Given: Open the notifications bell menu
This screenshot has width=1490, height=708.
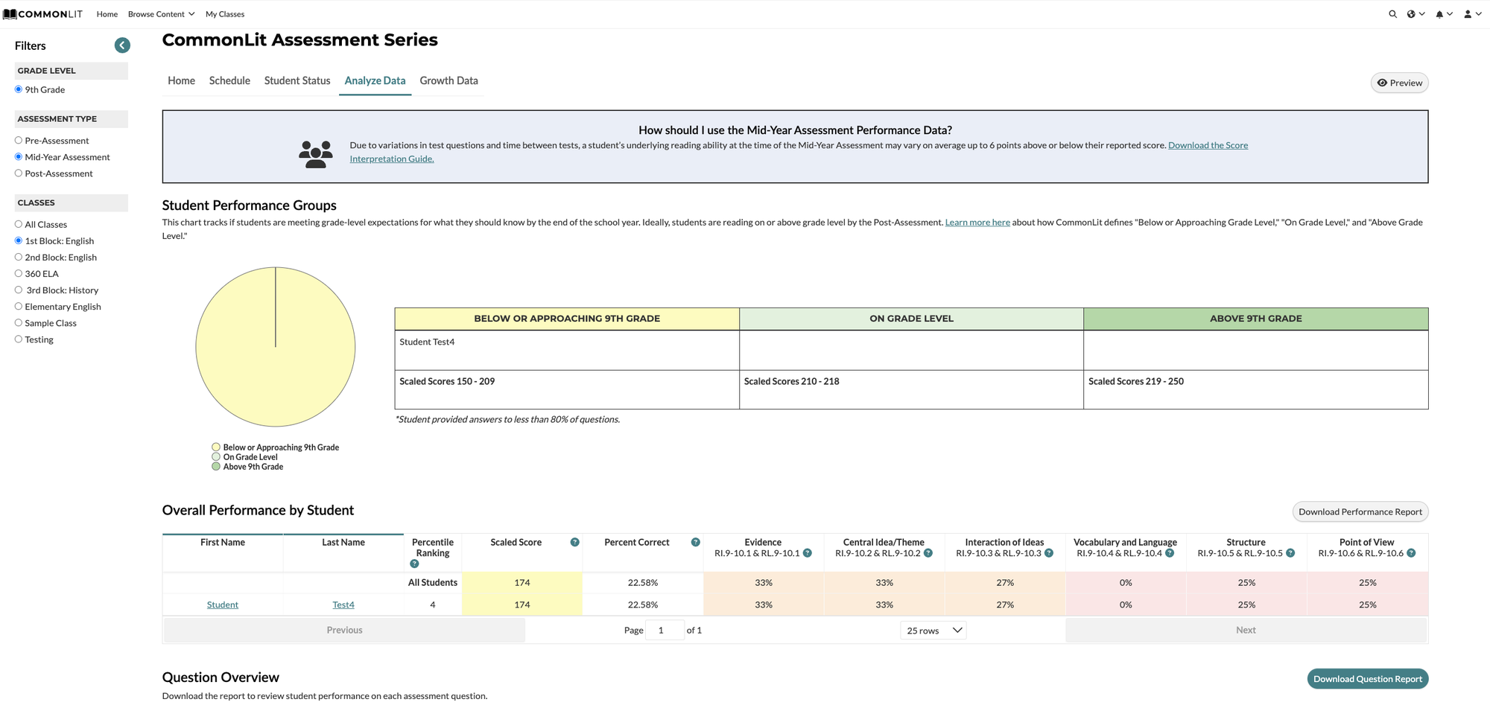Looking at the screenshot, I should tap(1444, 14).
